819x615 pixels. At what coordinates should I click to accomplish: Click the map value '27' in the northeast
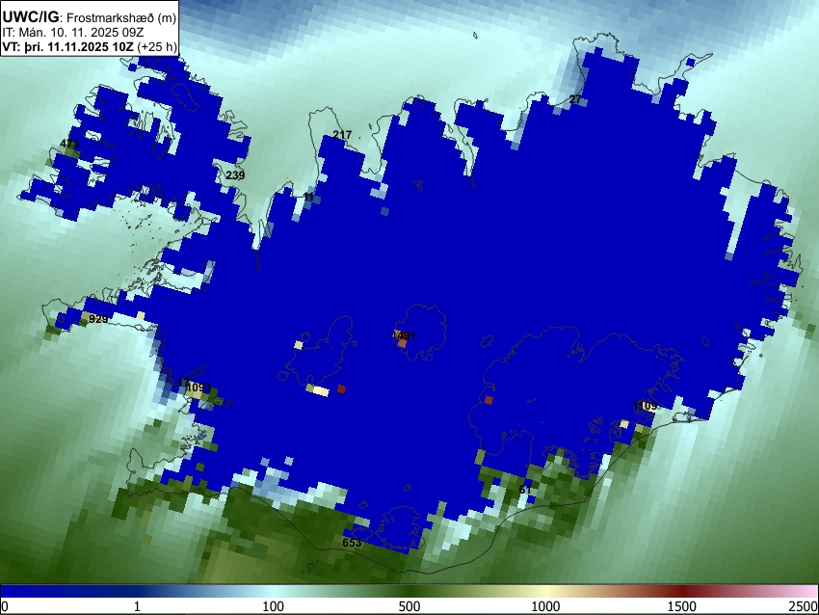click(x=574, y=99)
